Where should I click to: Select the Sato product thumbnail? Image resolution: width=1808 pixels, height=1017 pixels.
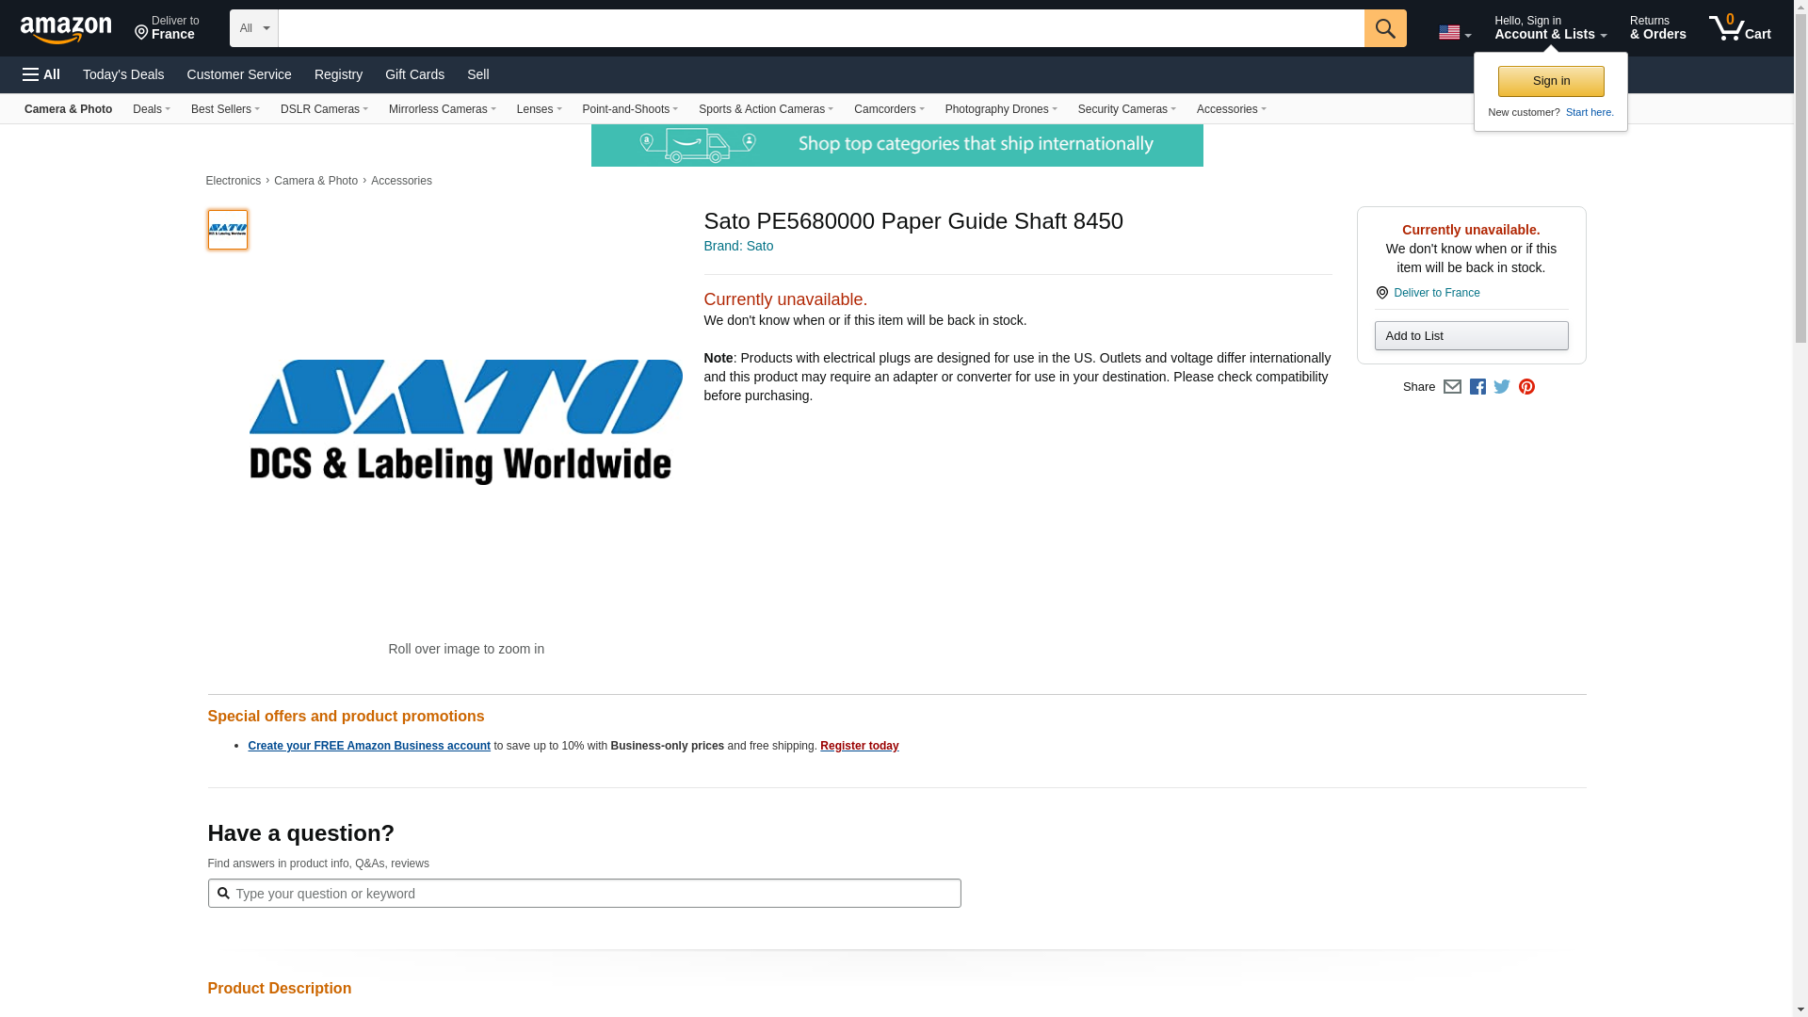click(x=228, y=230)
